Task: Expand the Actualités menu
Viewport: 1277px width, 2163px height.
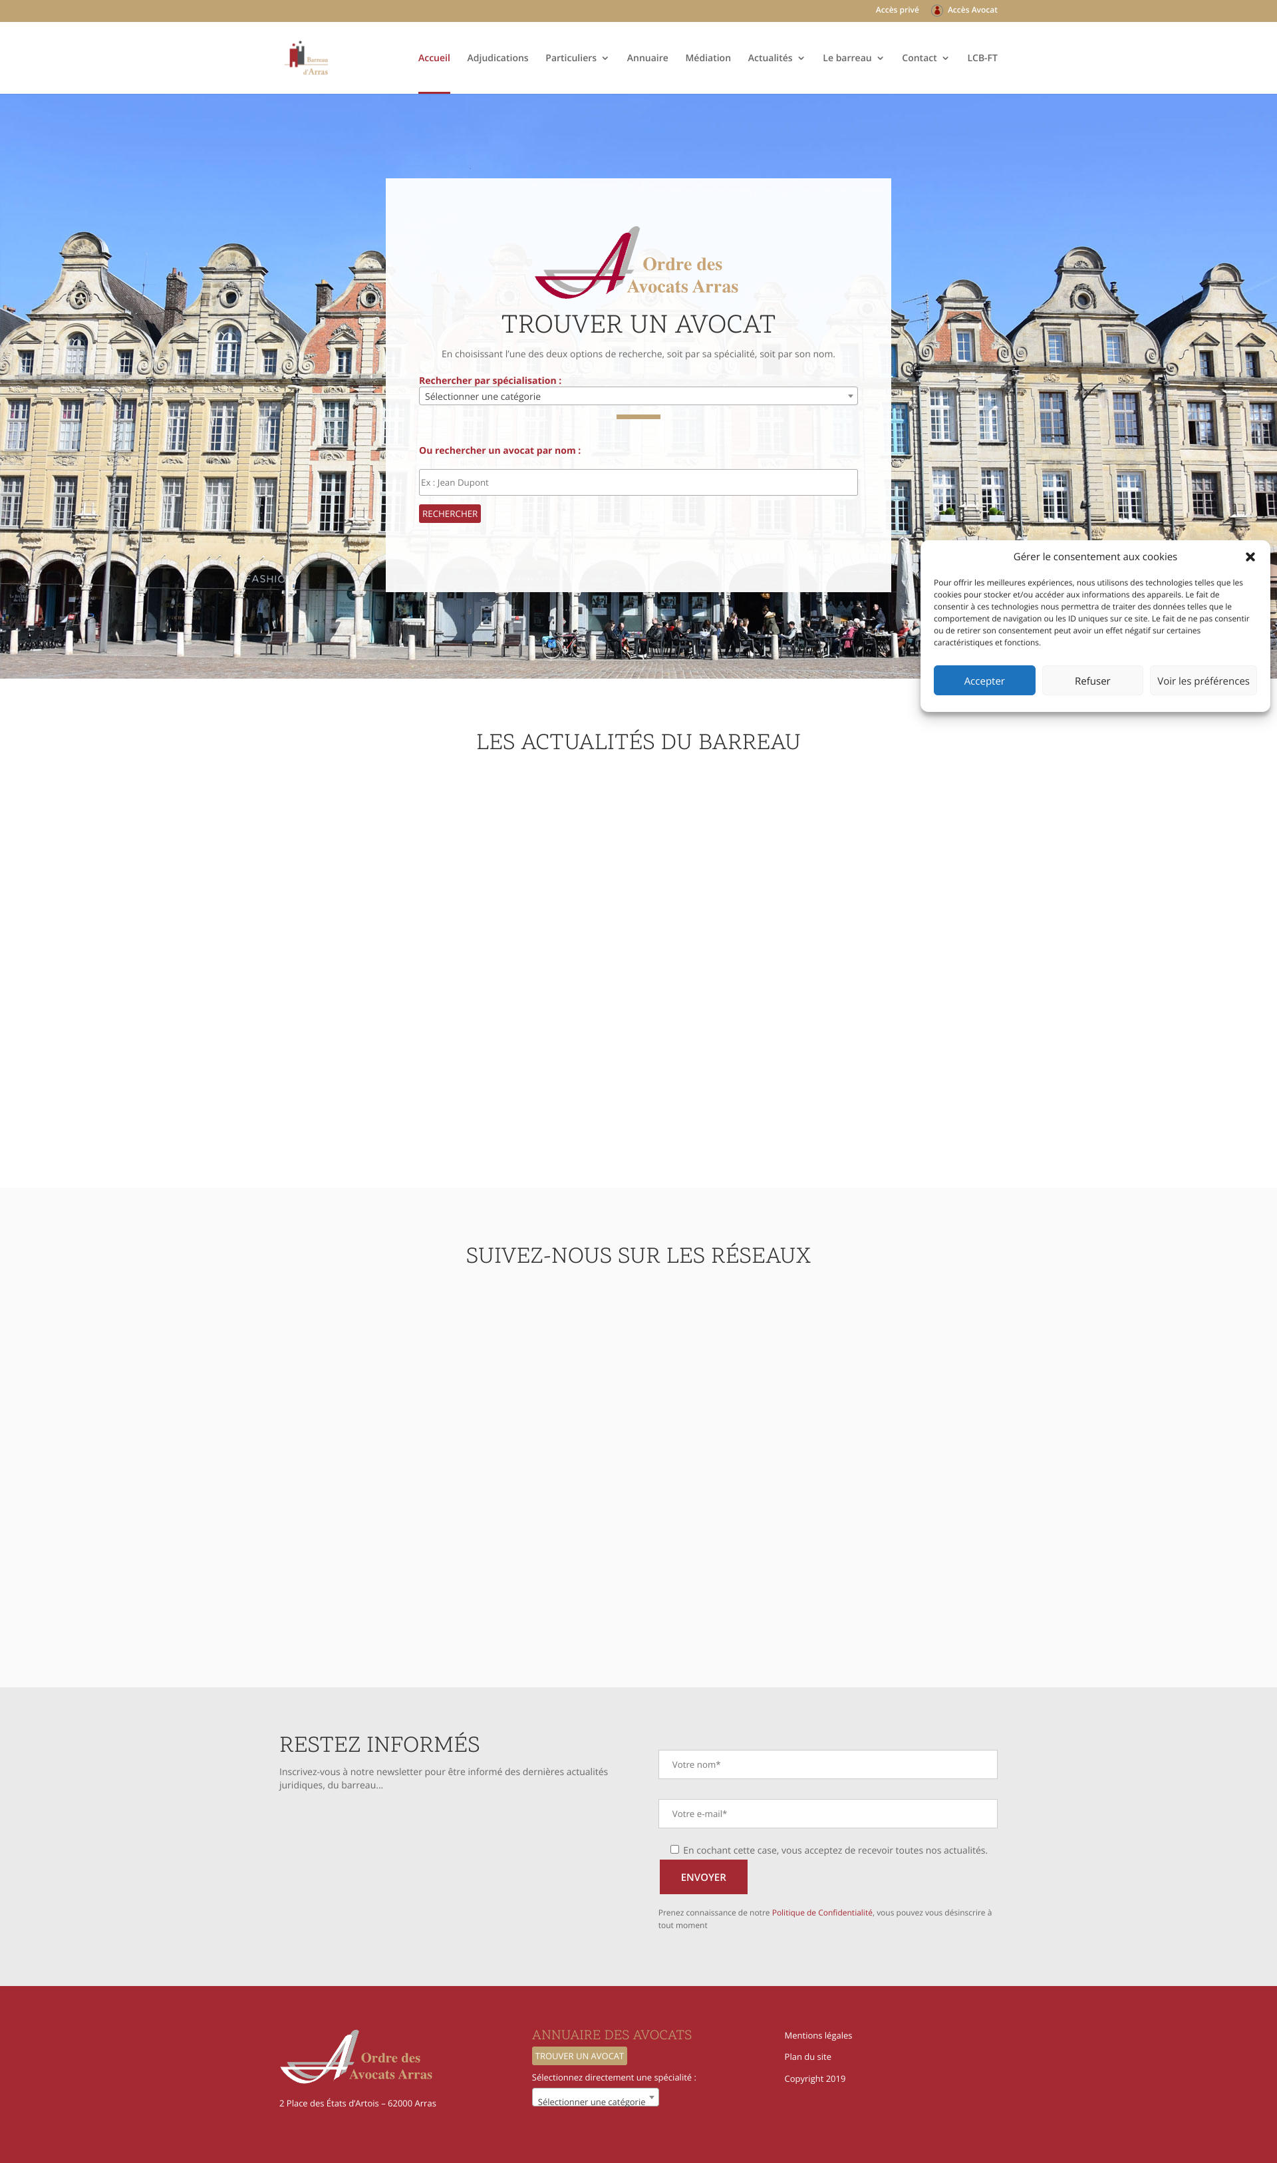Action: pyautogui.click(x=776, y=58)
